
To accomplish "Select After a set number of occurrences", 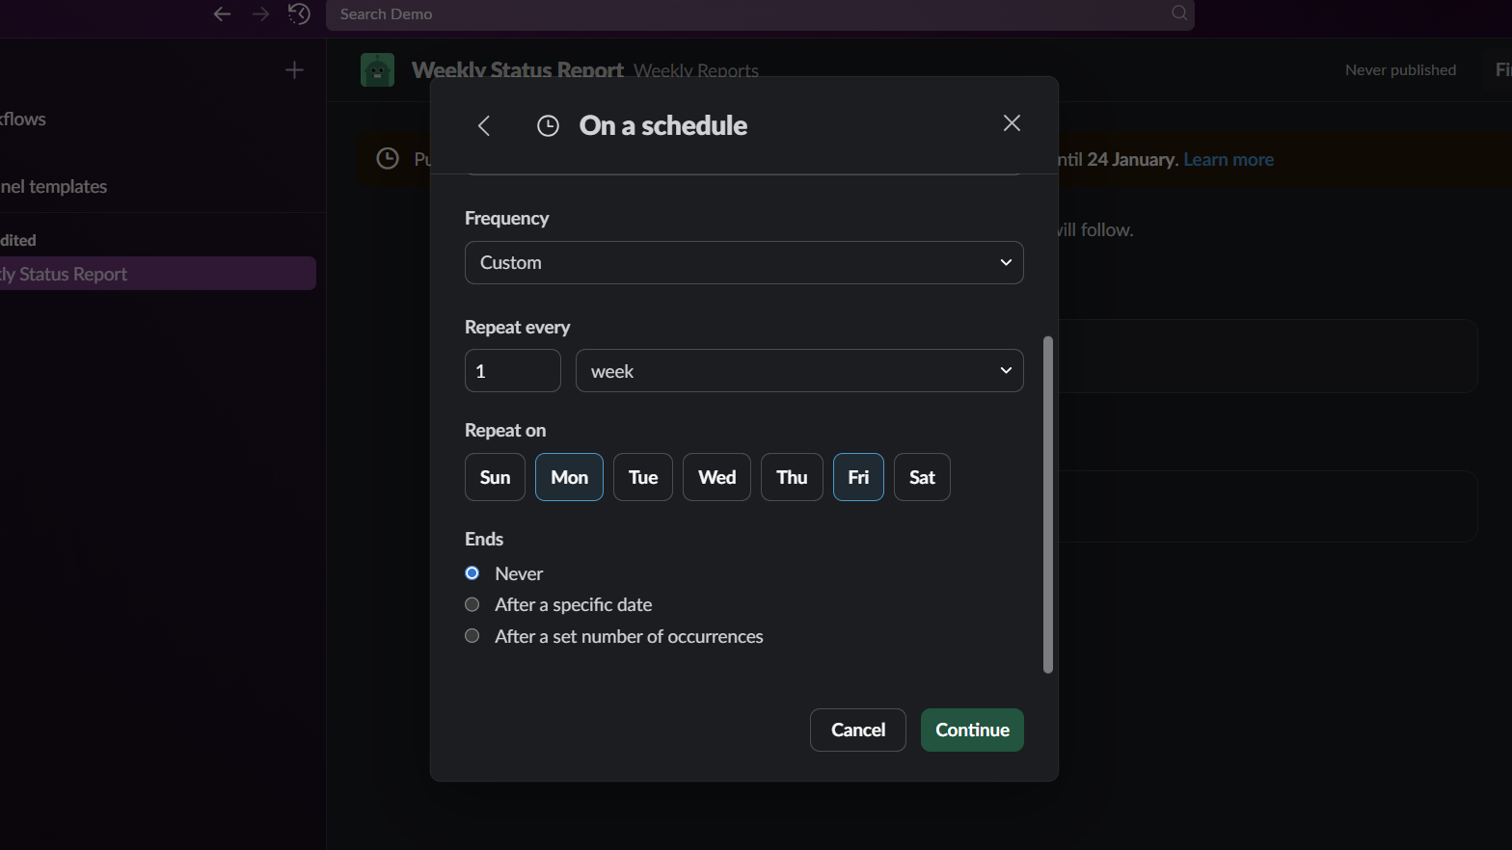I will pos(472,636).
